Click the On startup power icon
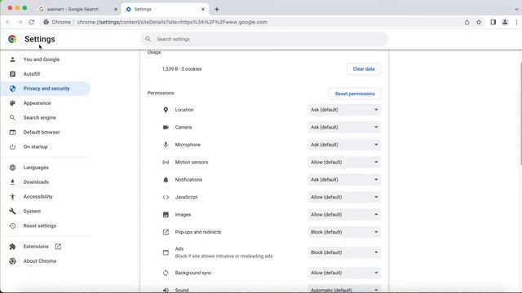Viewport: 522px width, 293px height. [x=13, y=146]
